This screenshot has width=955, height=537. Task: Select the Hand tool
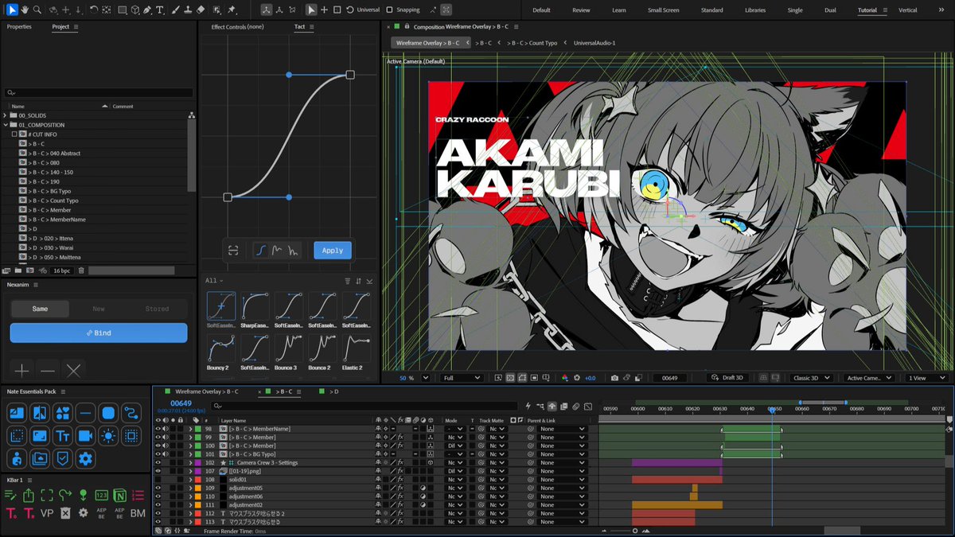click(24, 10)
